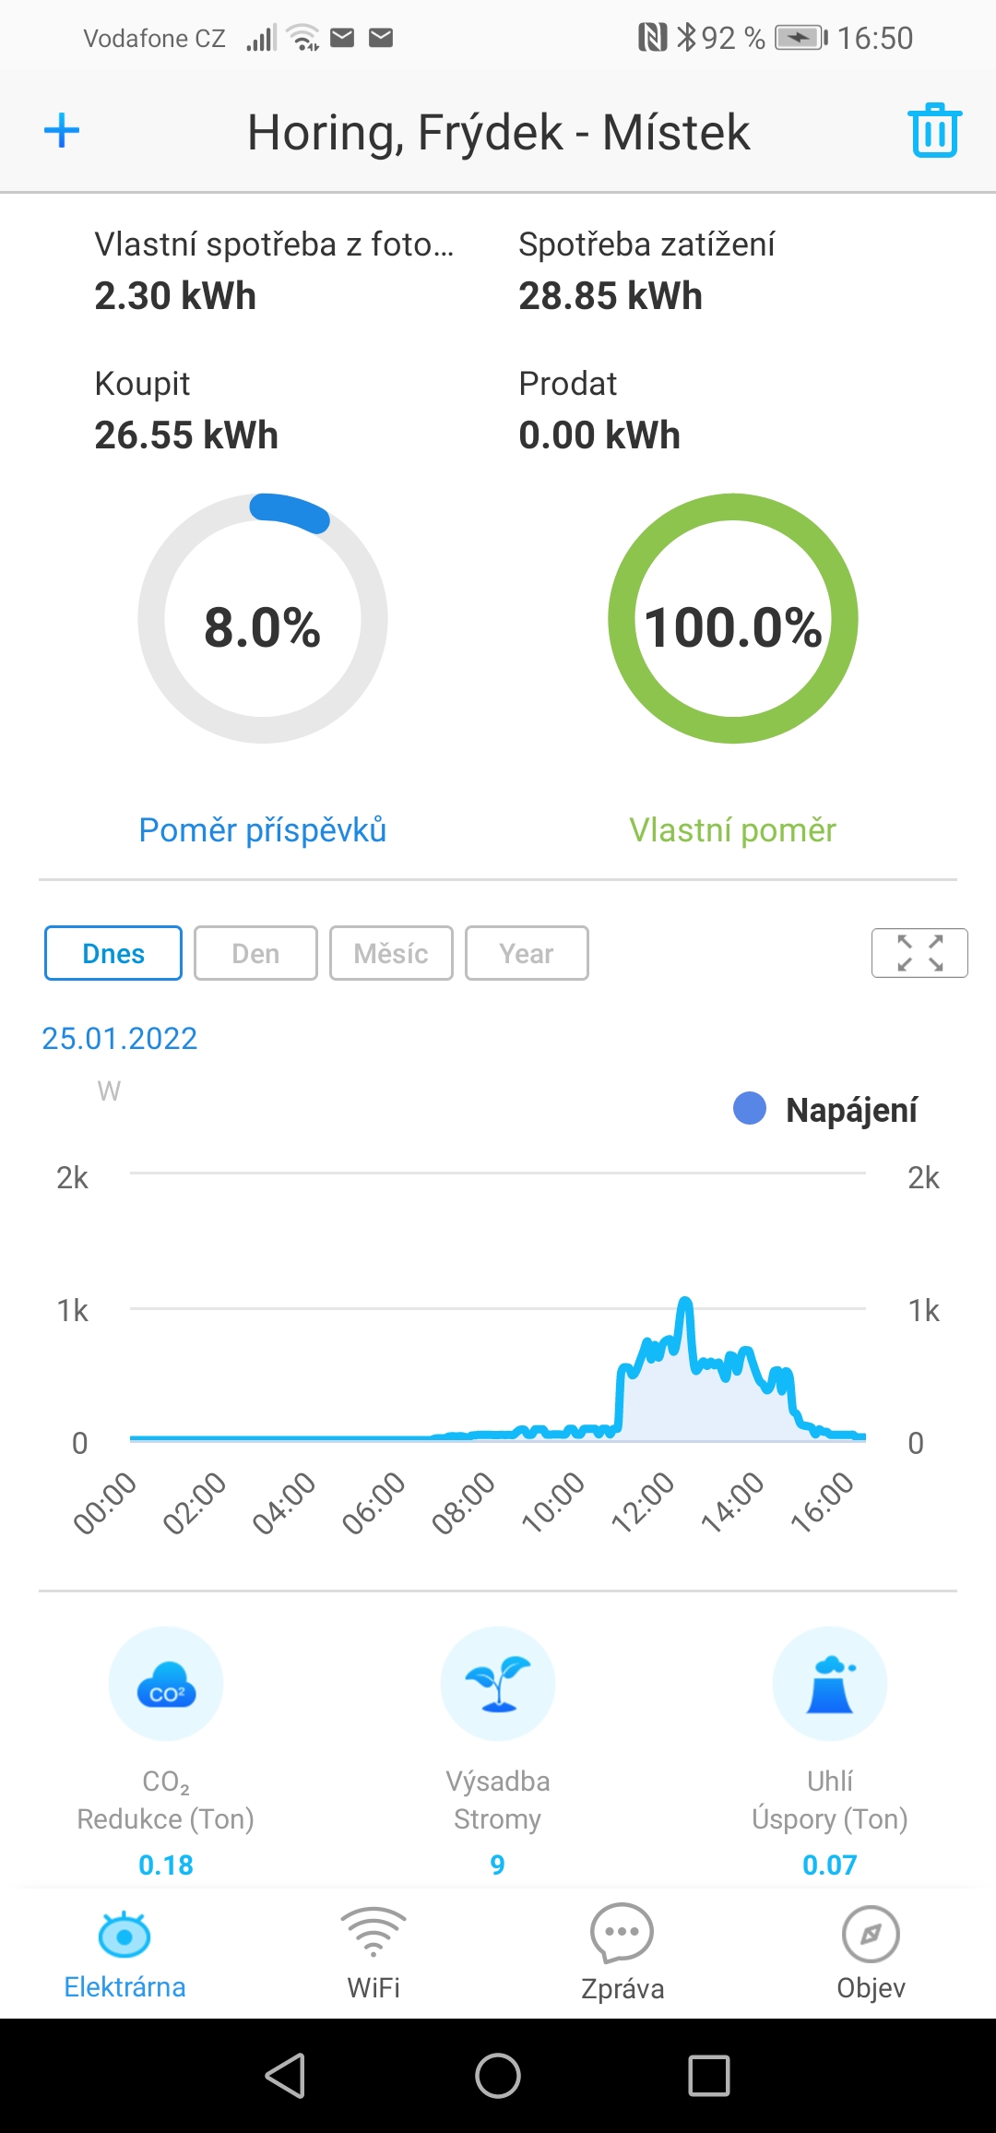The image size is (996, 2133).
Task: Tap the tree planting sprout icon
Action: point(498,1683)
